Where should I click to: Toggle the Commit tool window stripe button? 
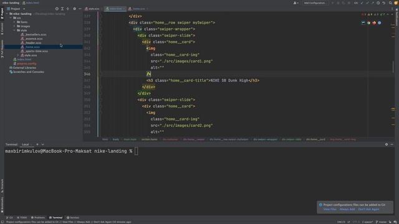[x=2, y=29]
